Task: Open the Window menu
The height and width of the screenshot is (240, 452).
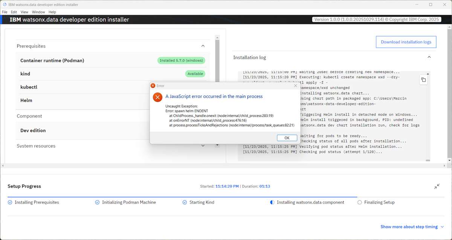Action: click(38, 12)
